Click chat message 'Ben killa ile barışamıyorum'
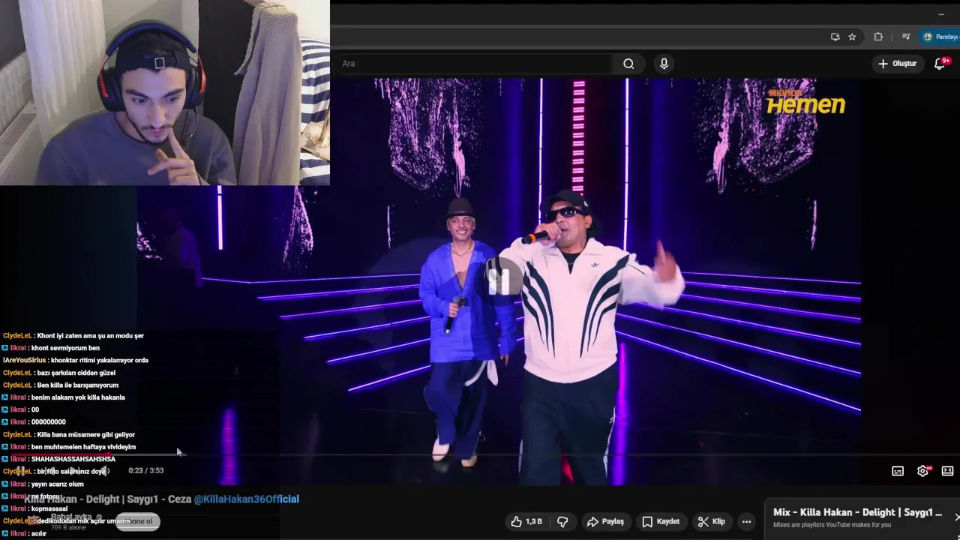This screenshot has height=540, width=960. (x=78, y=385)
